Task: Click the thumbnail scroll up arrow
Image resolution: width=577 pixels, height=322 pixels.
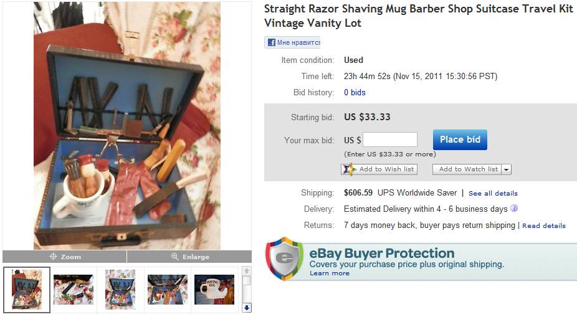Action: coord(247,271)
